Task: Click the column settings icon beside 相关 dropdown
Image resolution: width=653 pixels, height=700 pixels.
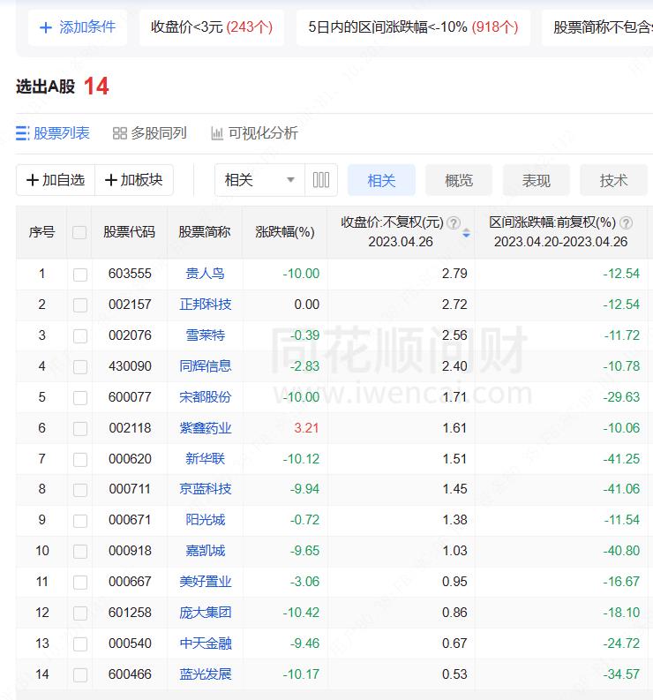Action: point(321,180)
